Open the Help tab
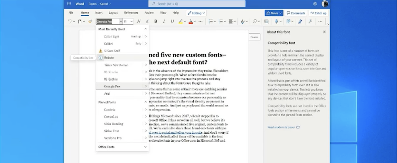The width and height of the screenshot is (397, 163). 176,13
